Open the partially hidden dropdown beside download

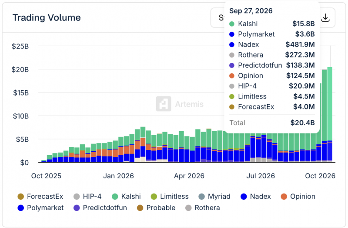pos(218,18)
